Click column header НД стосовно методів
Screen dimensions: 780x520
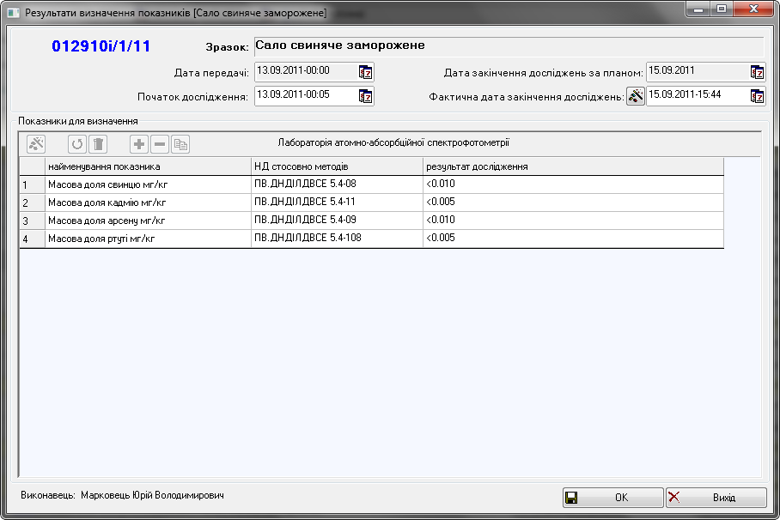tap(338, 166)
